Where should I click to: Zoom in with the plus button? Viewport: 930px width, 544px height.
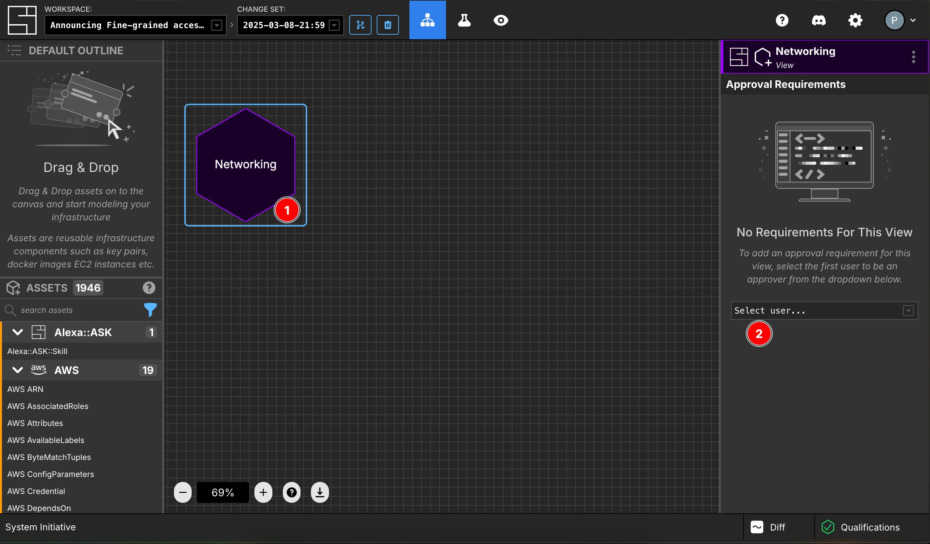pyautogui.click(x=263, y=492)
